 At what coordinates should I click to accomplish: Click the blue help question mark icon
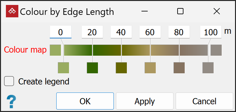tap(12, 102)
